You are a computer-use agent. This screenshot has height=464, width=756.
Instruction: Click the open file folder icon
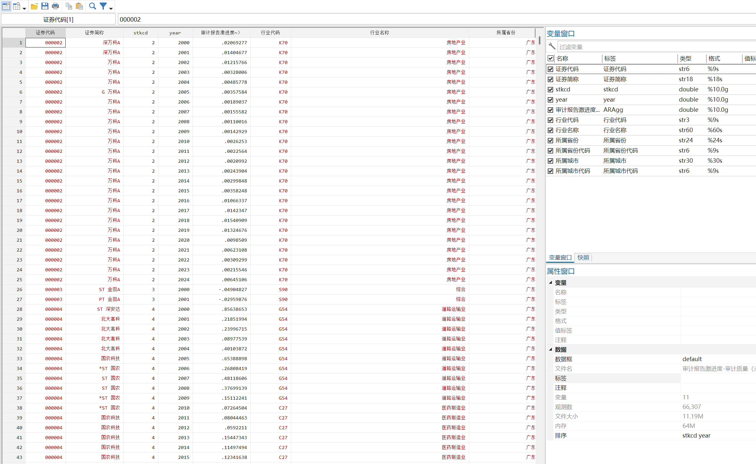click(x=34, y=6)
